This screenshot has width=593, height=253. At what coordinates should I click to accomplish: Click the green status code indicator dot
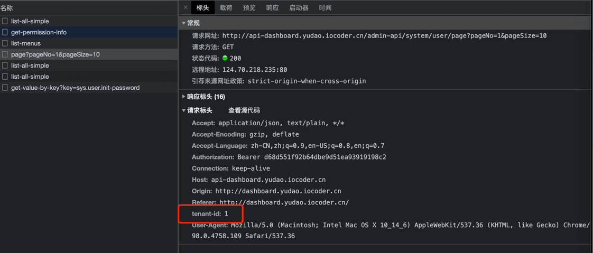click(x=225, y=58)
